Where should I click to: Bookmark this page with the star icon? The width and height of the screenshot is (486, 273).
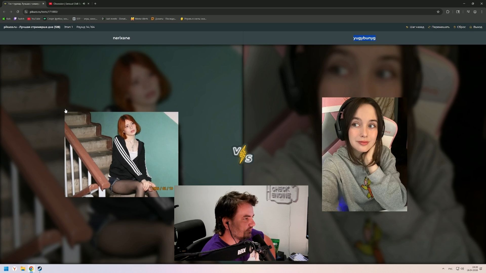coord(438,12)
